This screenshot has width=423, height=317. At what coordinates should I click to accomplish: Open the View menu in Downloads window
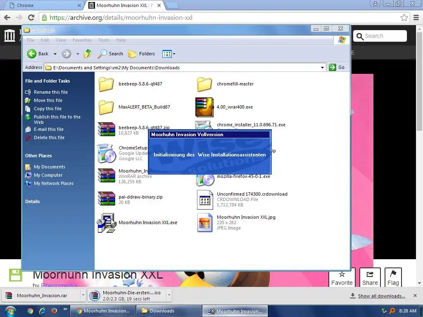[x=61, y=40]
